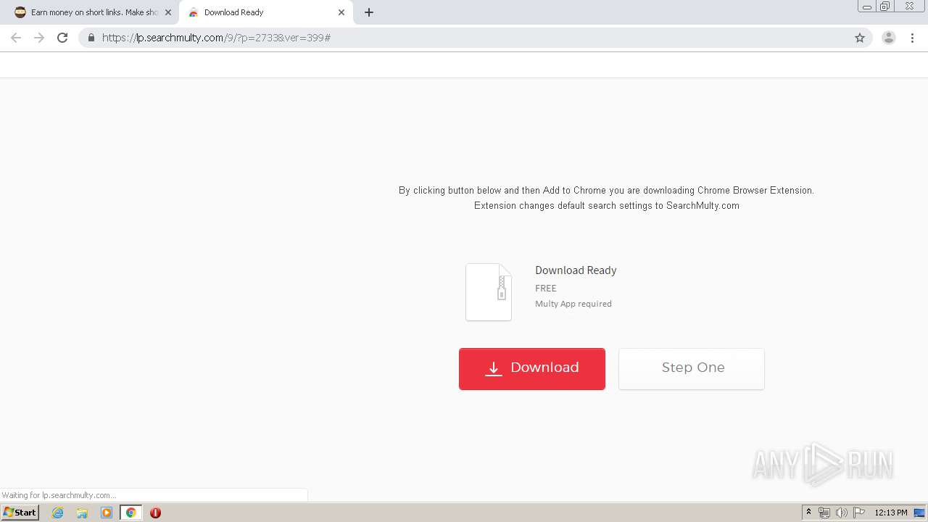The width and height of the screenshot is (928, 522).
Task: Open the Windows Start menu
Action: tap(20, 512)
